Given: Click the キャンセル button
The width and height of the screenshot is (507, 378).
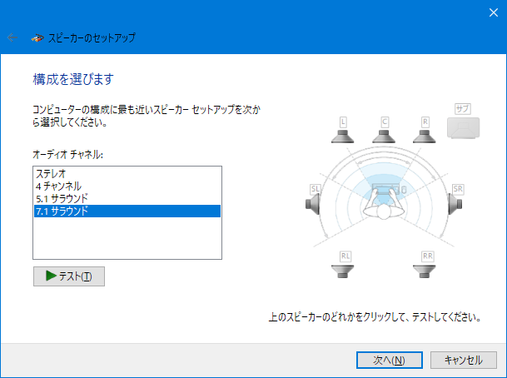Looking at the screenshot, I should coord(464,360).
